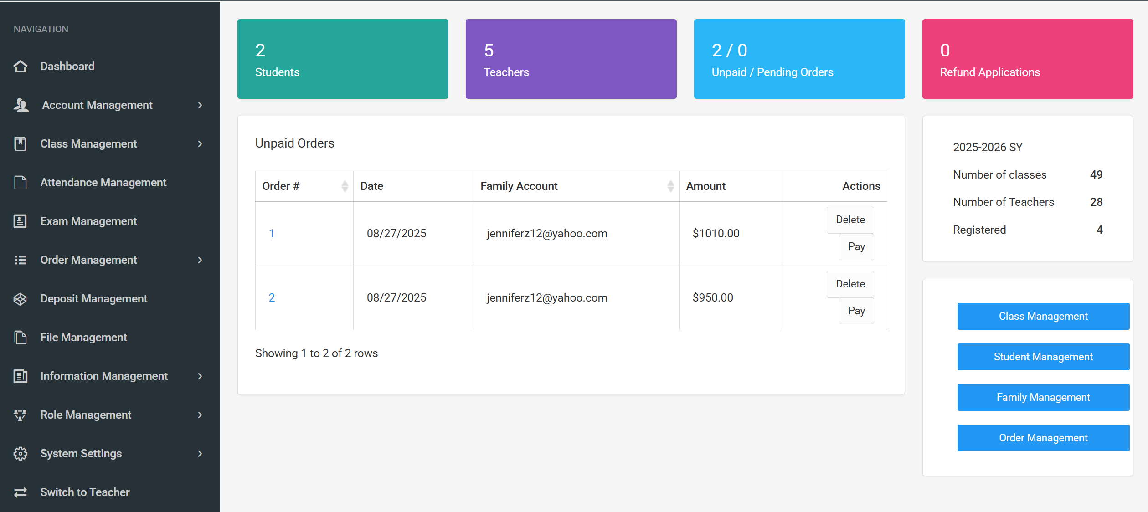Click the File Management icon
Image resolution: width=1148 pixels, height=512 pixels.
[21, 338]
